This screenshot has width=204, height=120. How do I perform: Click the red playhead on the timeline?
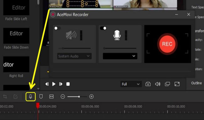(x=38, y=106)
